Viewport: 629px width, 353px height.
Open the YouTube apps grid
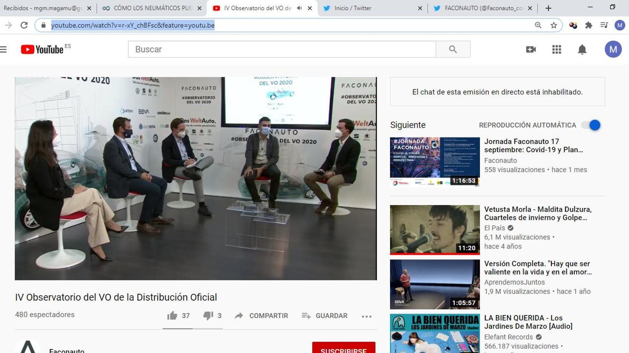[x=556, y=49]
